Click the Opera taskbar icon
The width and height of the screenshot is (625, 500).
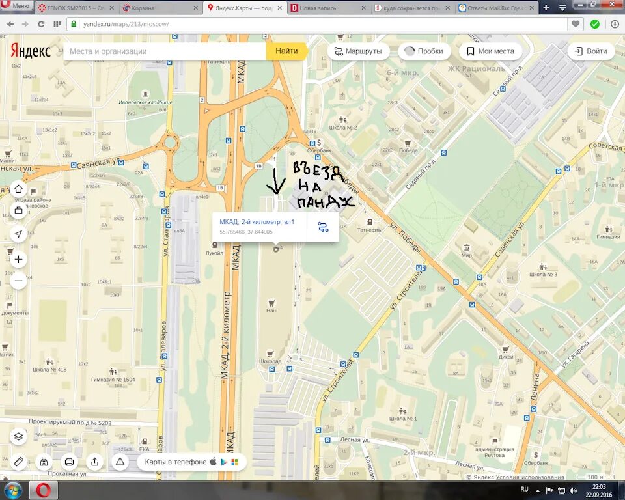pos(44,490)
